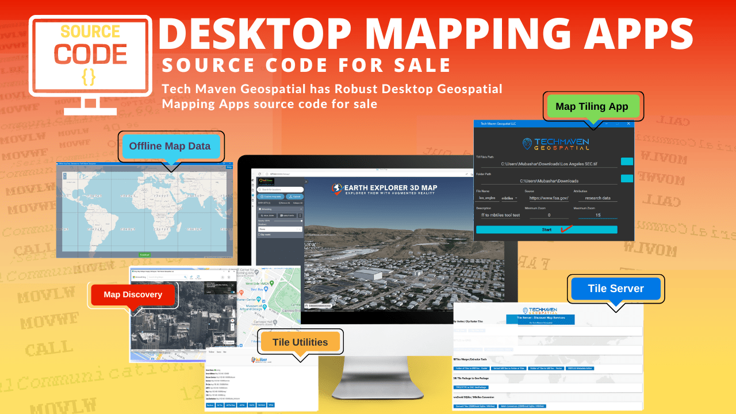The width and height of the screenshot is (736, 414).
Task: Click Help in the Offline Map Data window
Action: 229,167
